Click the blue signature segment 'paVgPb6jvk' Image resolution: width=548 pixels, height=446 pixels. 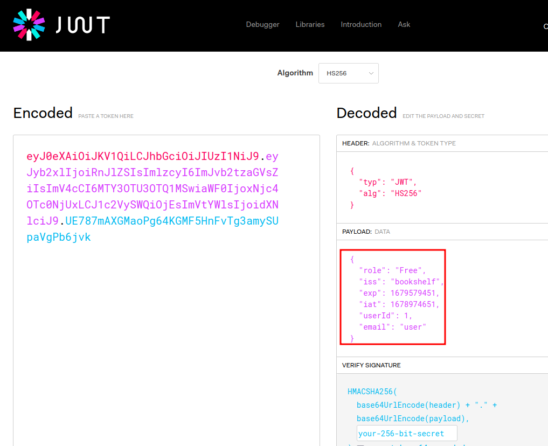tap(59, 237)
